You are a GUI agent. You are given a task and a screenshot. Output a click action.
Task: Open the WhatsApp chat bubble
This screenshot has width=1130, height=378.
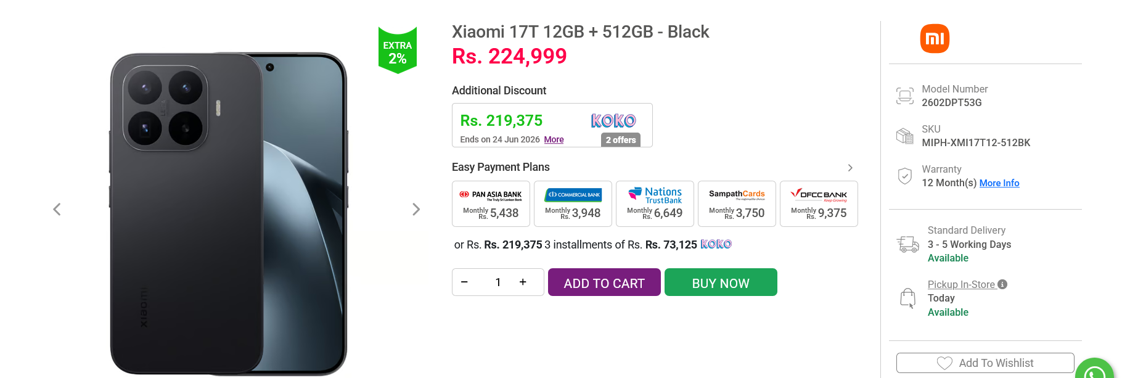(1095, 369)
